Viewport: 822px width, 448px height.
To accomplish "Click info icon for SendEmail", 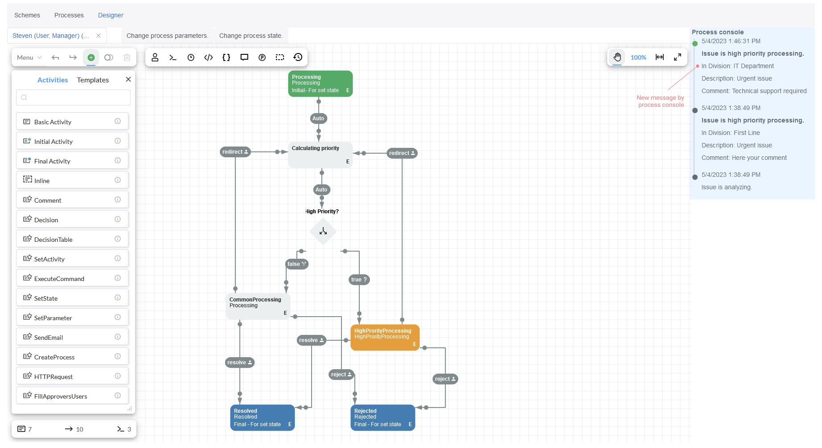I will pos(118,337).
